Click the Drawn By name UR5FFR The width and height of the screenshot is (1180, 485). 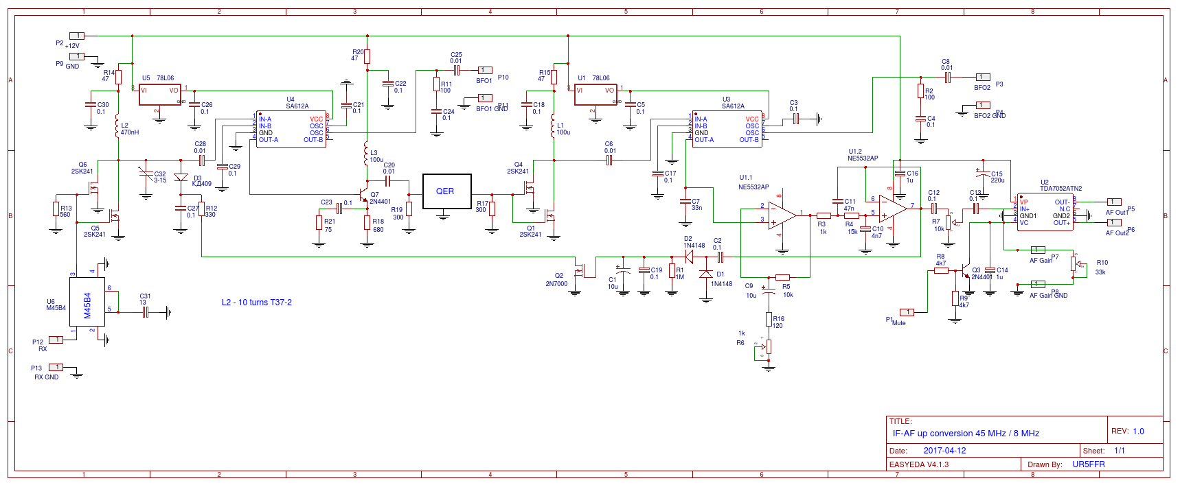(x=1088, y=464)
